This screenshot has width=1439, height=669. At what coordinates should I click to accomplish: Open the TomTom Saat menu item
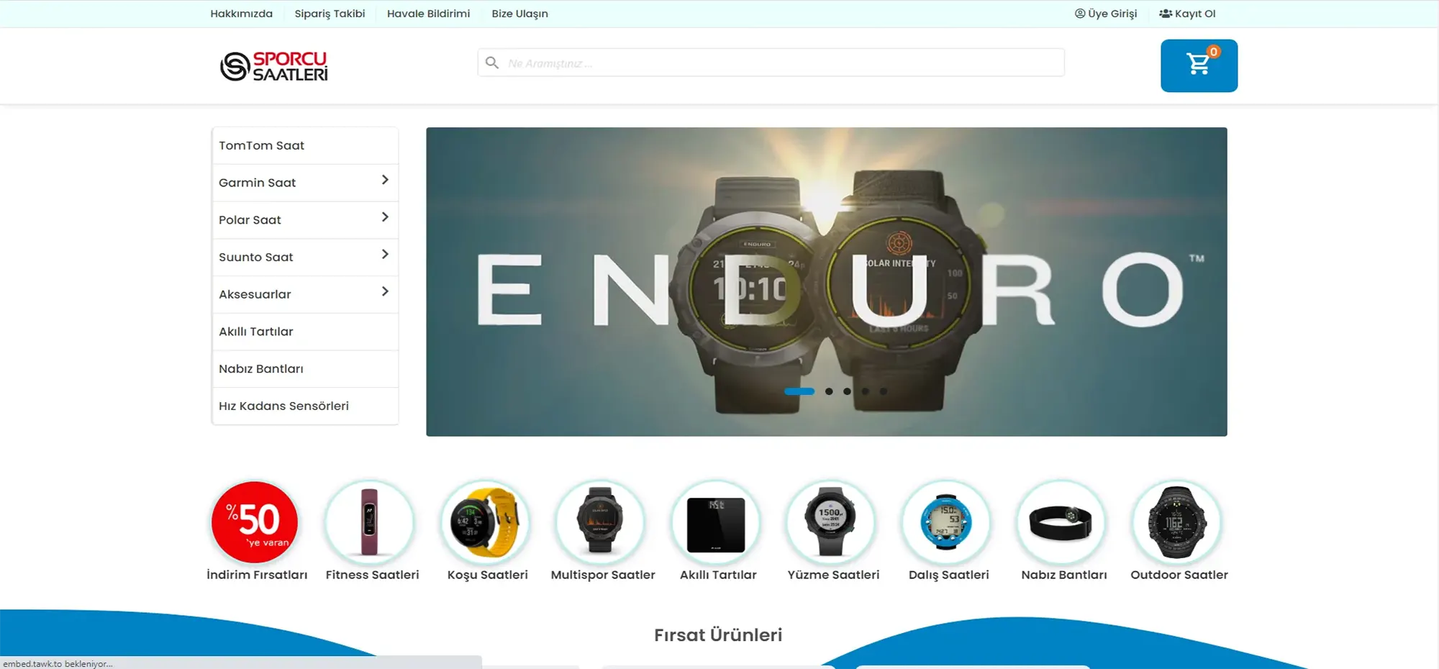click(262, 145)
